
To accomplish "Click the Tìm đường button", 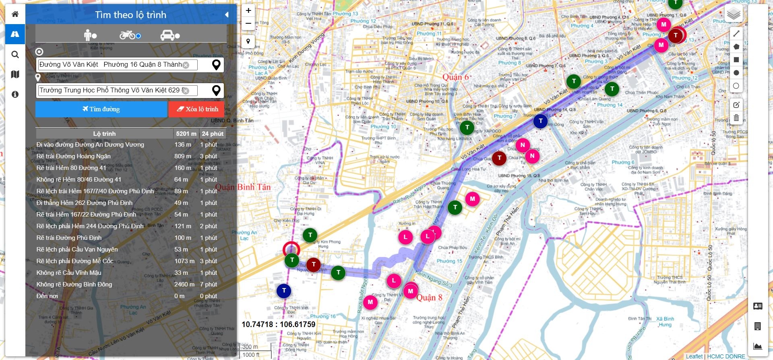I will point(101,109).
